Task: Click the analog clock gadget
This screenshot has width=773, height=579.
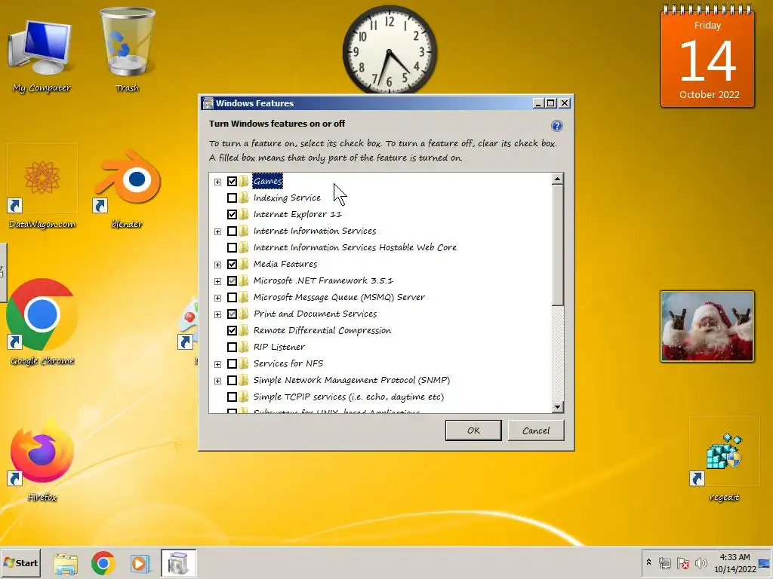Action: (x=390, y=50)
